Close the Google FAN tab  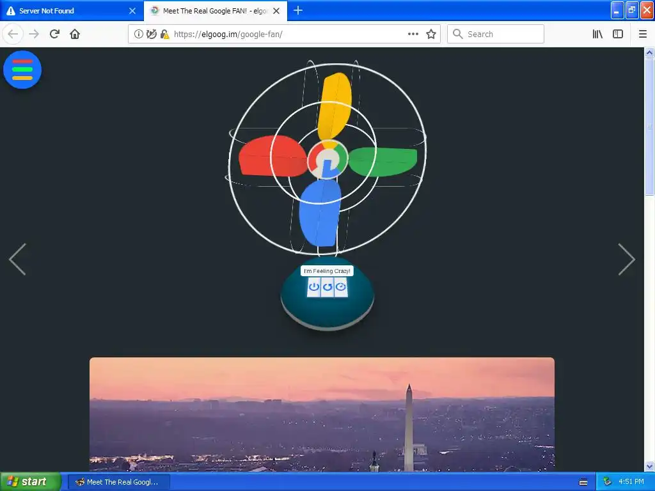276,11
